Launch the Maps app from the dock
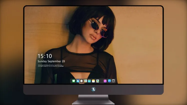This screenshot has height=105, width=187. pyautogui.click(x=86, y=81)
